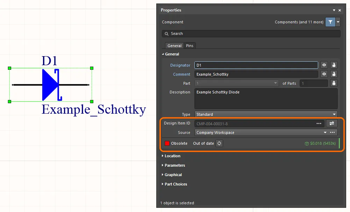Click the Comment field Example_Schottky

(x=256, y=74)
